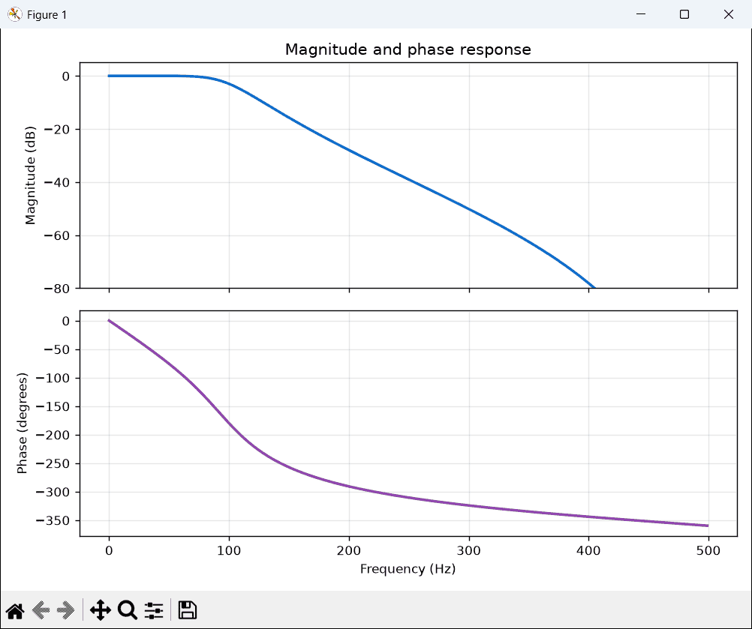Click the '−250' phase tick label
This screenshot has width=752, height=629.
point(53,464)
